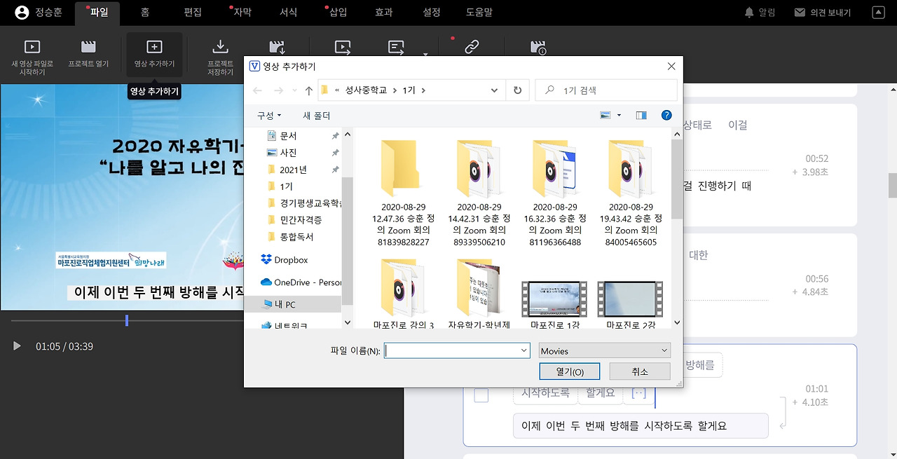This screenshot has width=897, height=459.
Task: Click the 의견 보내기 envelope icon
Action: click(799, 11)
